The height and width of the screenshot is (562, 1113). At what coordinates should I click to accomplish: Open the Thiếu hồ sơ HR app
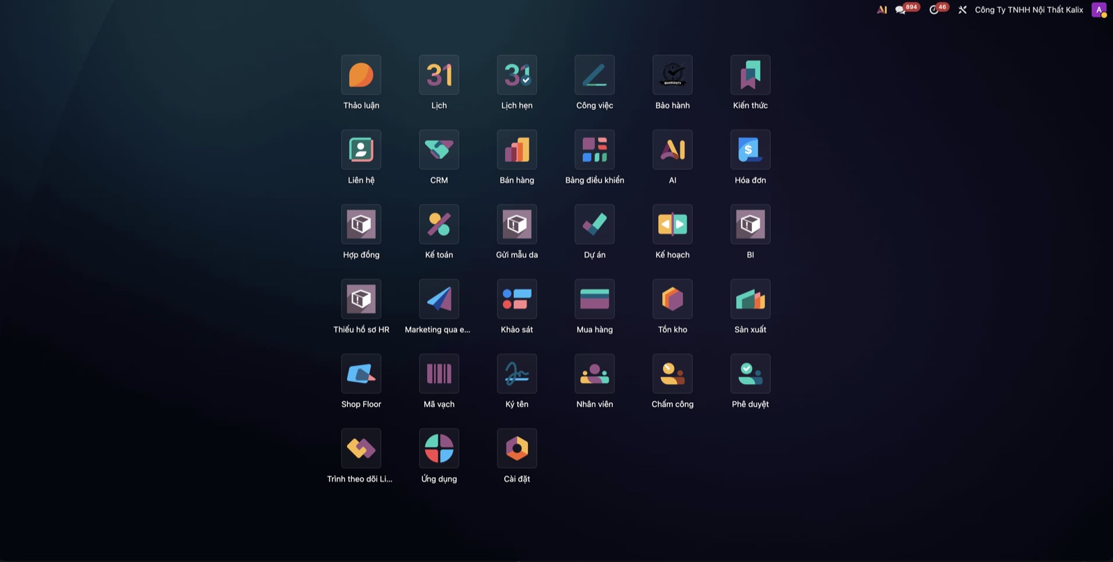[361, 299]
